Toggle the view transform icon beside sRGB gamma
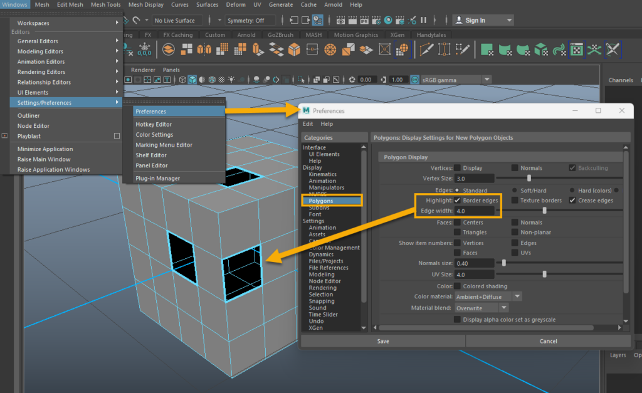The image size is (642, 393). tap(415, 80)
